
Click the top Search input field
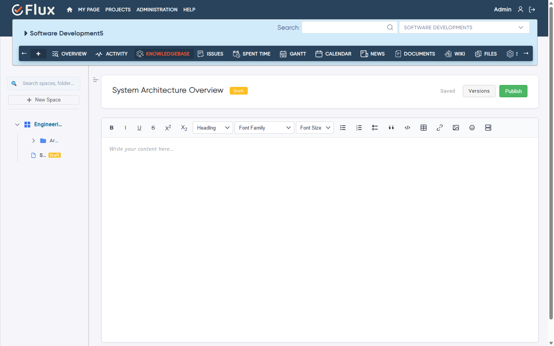349,27
